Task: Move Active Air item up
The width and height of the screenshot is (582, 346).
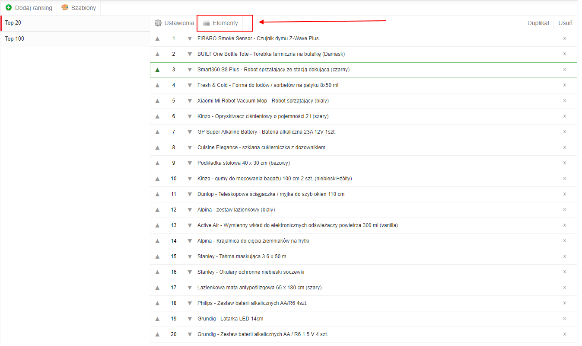Action: click(157, 225)
